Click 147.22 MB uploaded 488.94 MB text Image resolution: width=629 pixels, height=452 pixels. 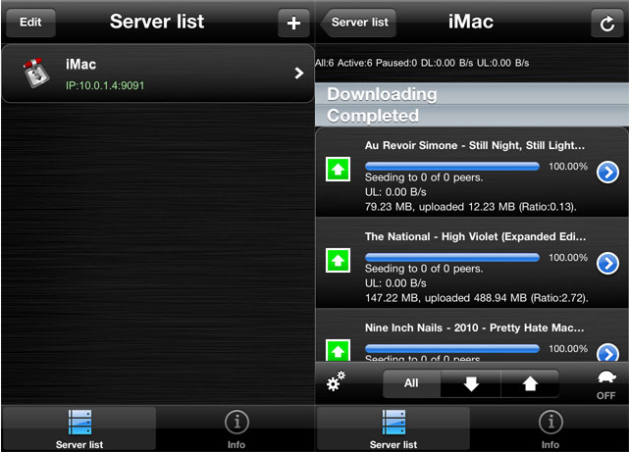click(x=477, y=298)
